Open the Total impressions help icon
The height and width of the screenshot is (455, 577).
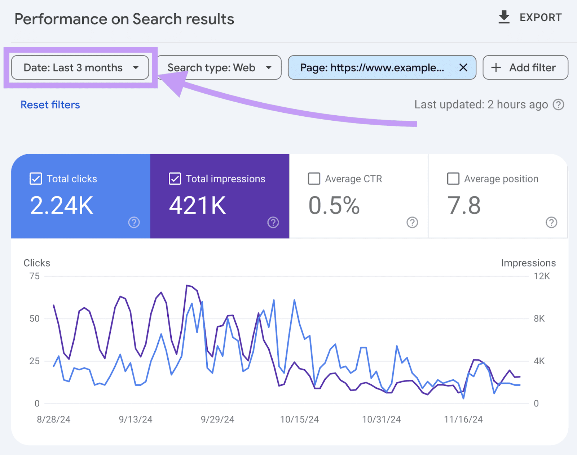pyautogui.click(x=273, y=222)
